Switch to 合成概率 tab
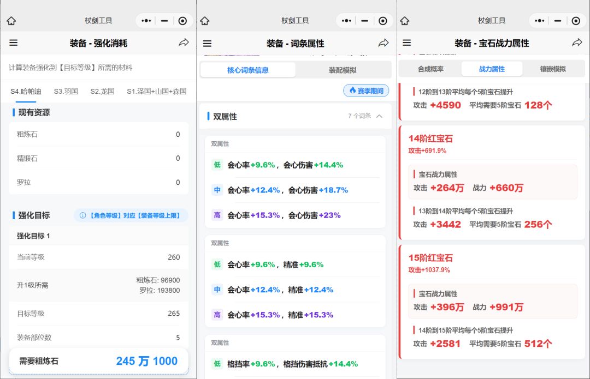 click(x=430, y=69)
